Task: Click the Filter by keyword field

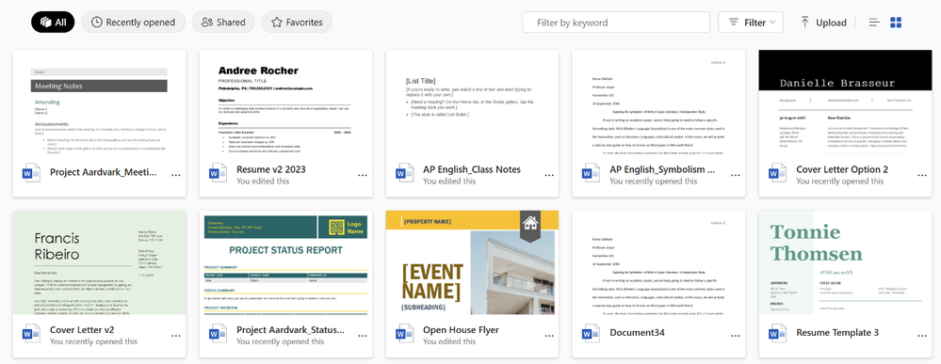Action: pos(616,23)
